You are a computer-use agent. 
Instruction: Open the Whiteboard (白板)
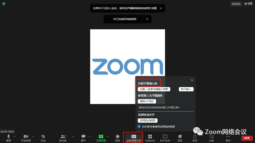[x=211, y=138]
